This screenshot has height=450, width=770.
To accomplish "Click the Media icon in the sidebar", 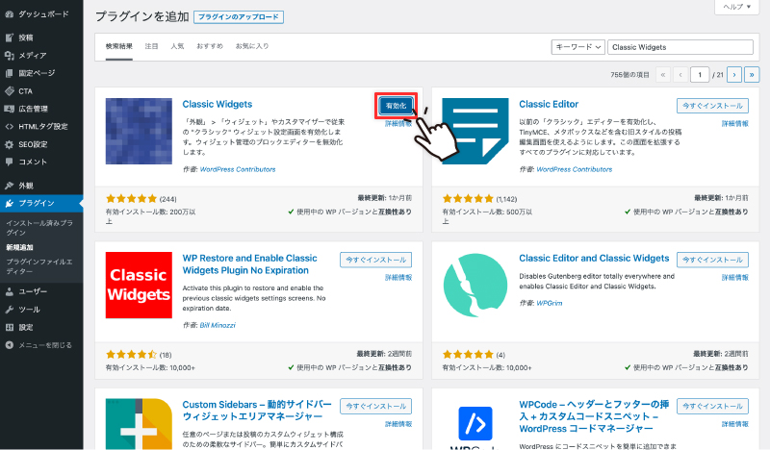I will (x=9, y=56).
